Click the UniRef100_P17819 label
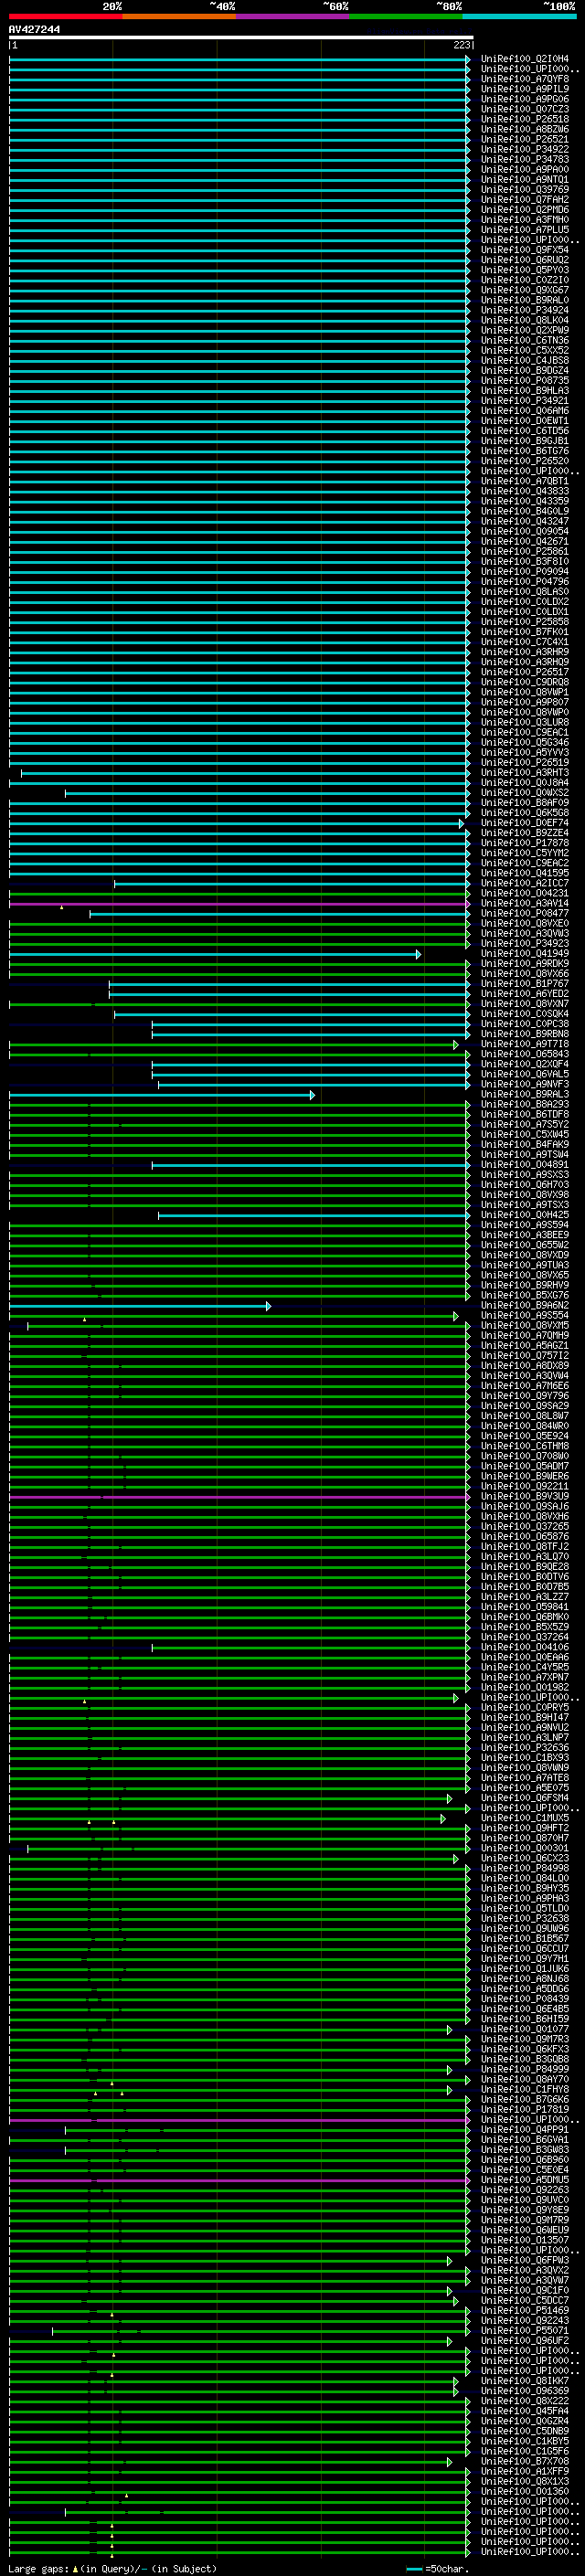The height and width of the screenshot is (2576, 585). tap(524, 2110)
